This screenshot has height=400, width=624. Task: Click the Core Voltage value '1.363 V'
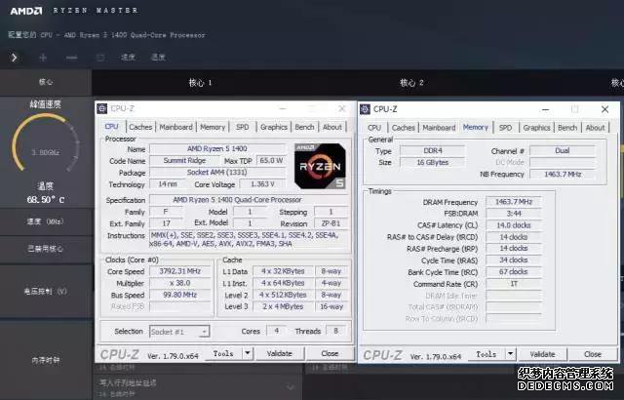[262, 184]
